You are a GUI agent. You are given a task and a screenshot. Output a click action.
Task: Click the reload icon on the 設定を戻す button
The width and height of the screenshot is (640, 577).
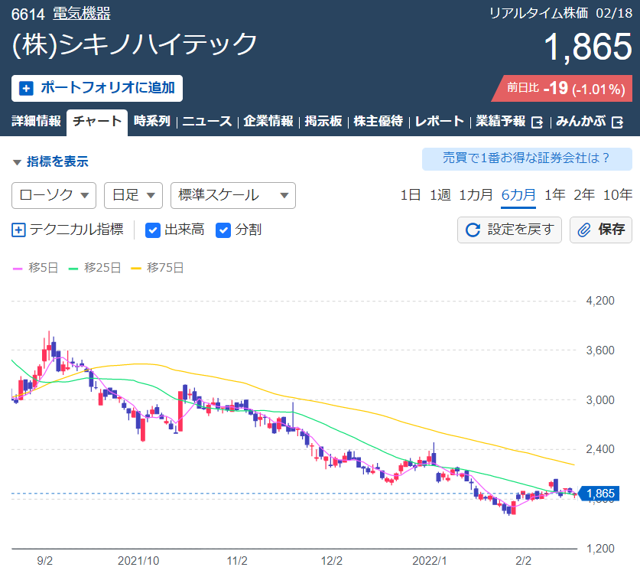(473, 230)
